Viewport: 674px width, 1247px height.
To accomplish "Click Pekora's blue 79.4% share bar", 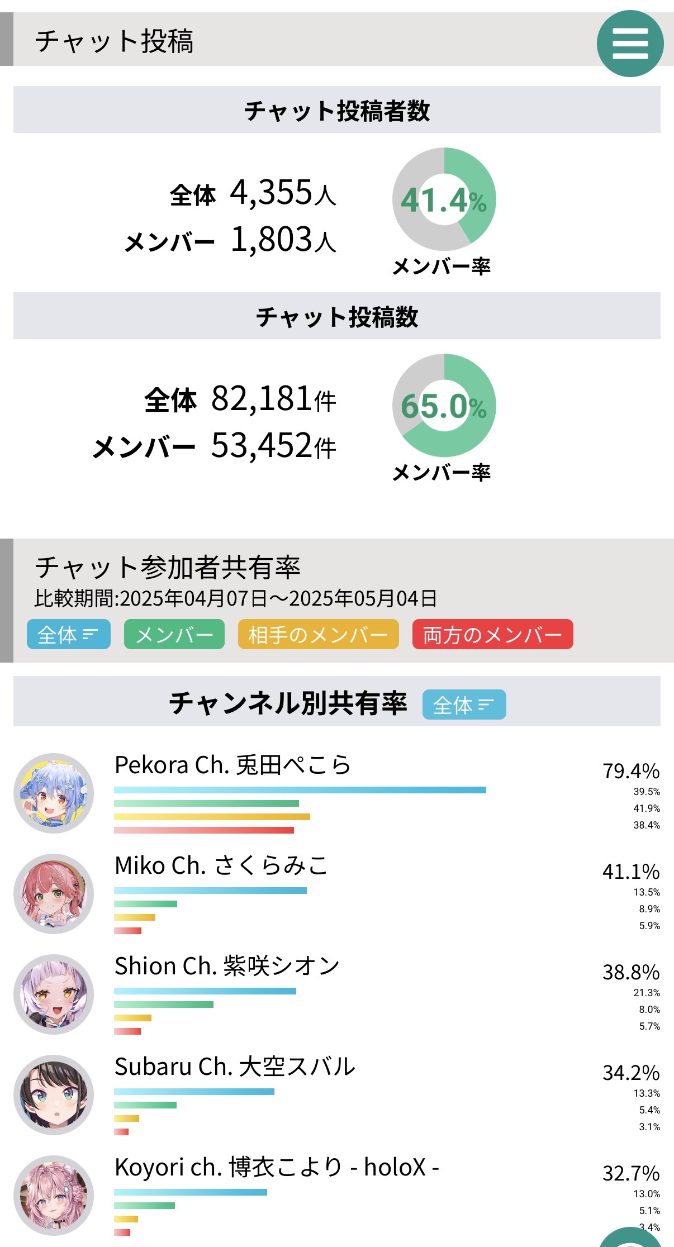I will [300, 790].
